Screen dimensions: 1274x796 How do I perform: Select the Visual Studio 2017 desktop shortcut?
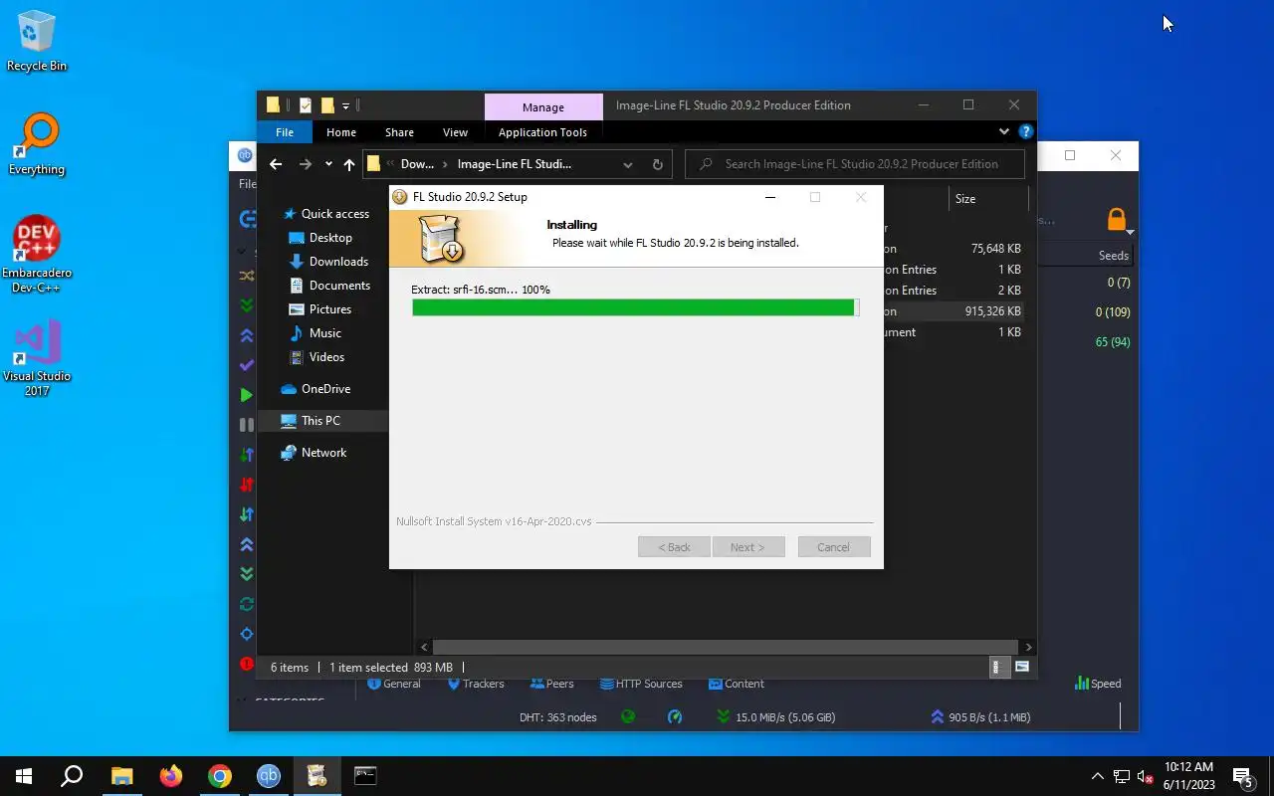(37, 358)
